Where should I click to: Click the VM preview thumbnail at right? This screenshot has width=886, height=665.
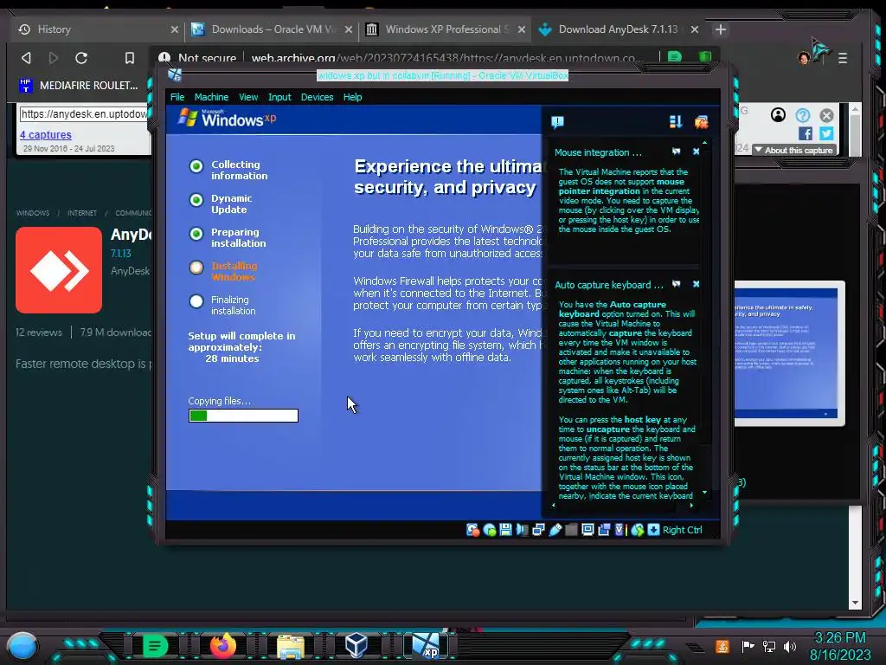click(789, 353)
